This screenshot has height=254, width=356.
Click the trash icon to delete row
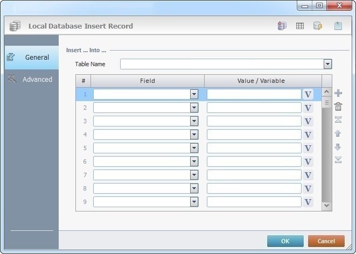click(338, 107)
